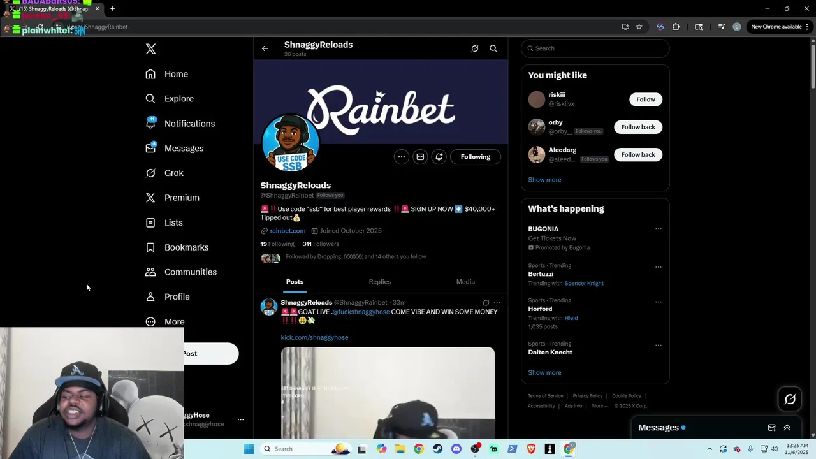Open Steam from the taskbar
816x459 pixels.
(x=437, y=449)
